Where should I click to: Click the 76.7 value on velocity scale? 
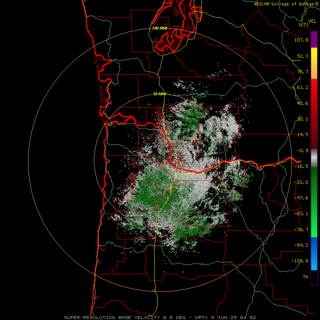[303, 71]
